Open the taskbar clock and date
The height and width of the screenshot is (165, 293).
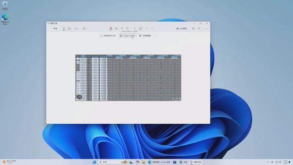click(x=285, y=162)
